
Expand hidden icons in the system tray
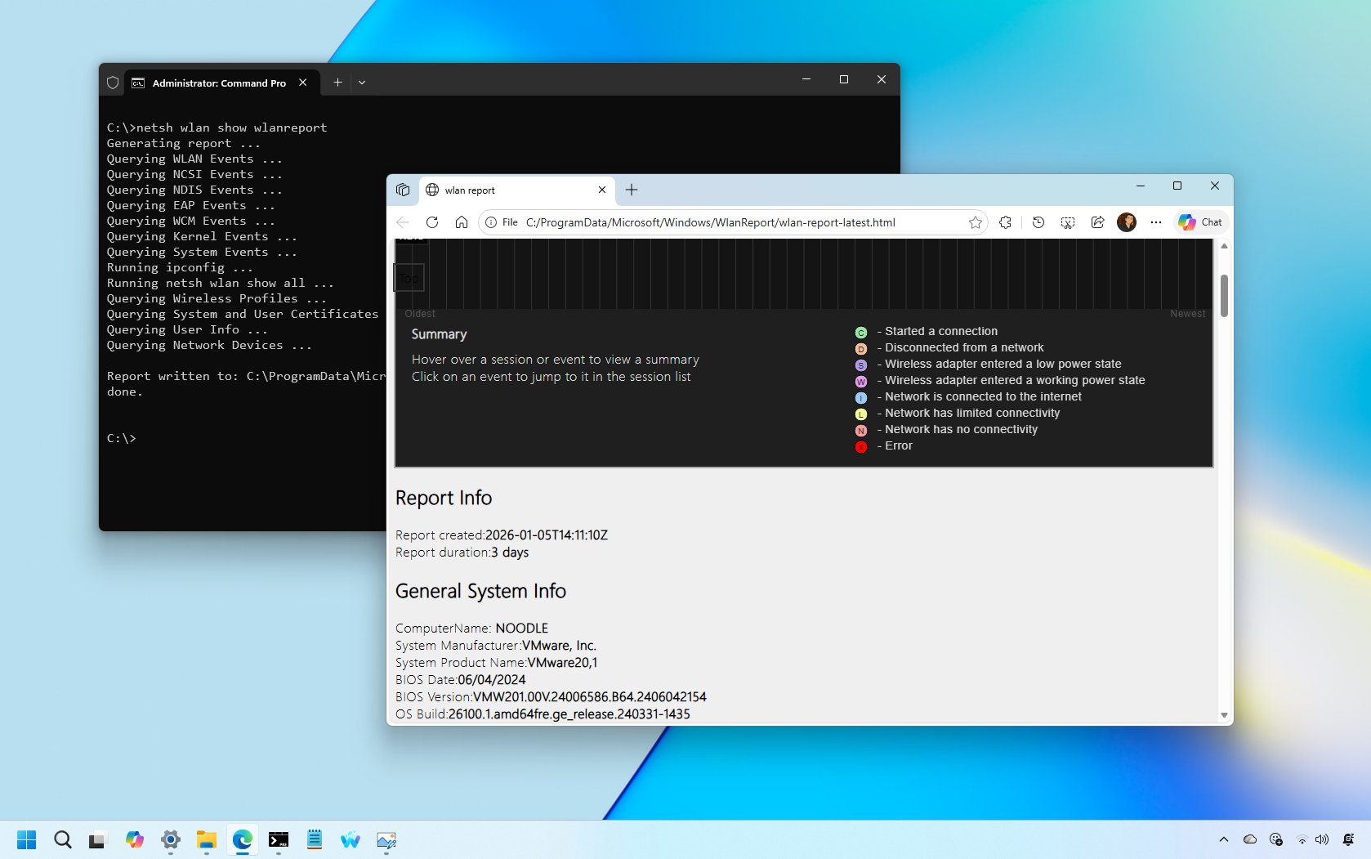tap(1224, 839)
